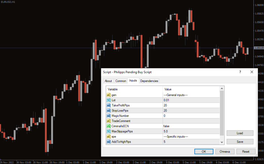
Task: Click the Reset button
Action: pos(246,151)
